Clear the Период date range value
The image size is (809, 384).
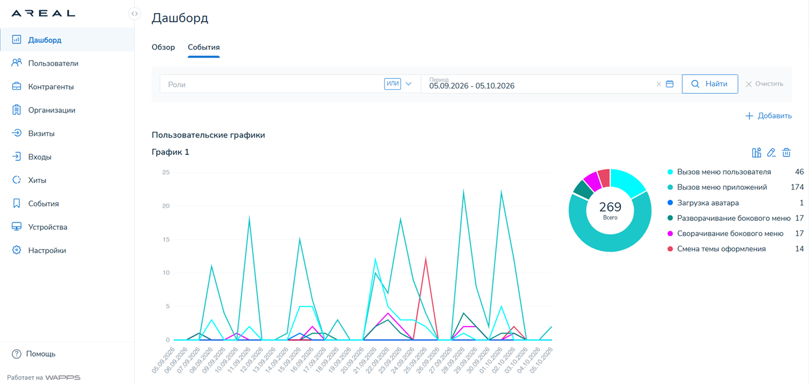click(x=659, y=84)
